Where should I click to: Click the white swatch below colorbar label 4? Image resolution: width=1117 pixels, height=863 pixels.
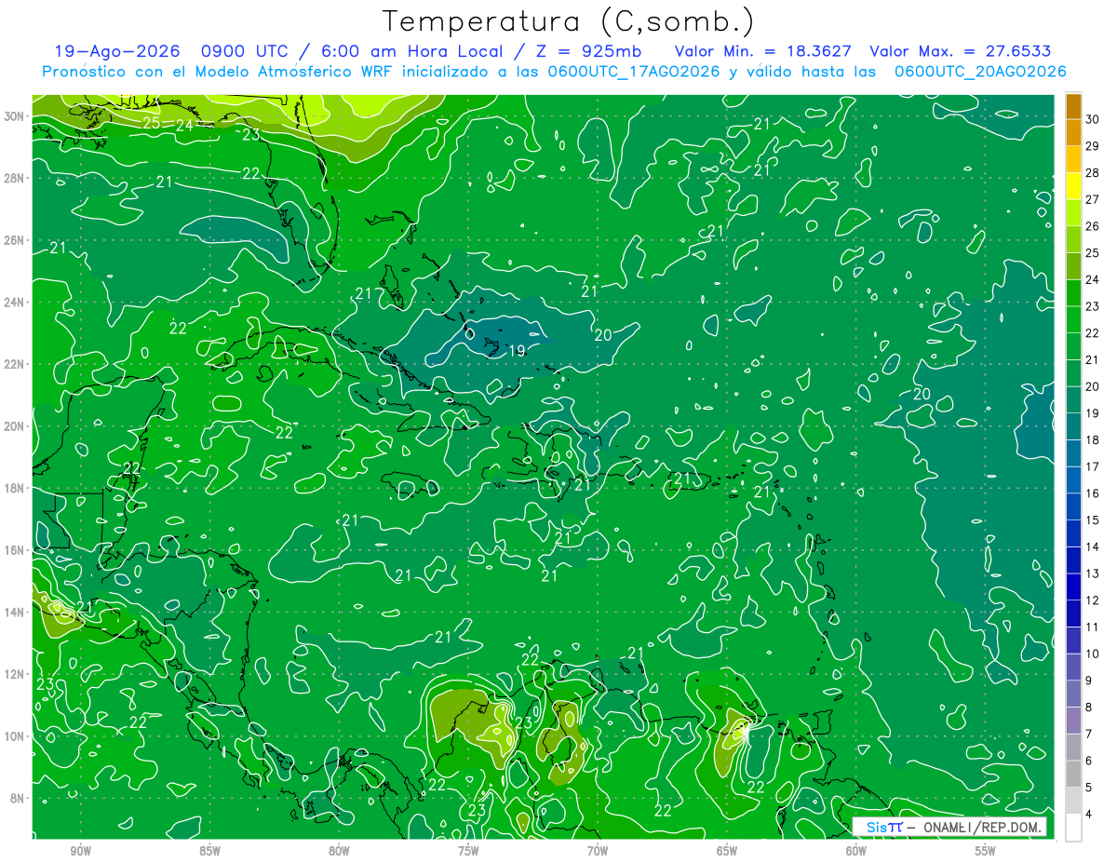pos(1073,829)
